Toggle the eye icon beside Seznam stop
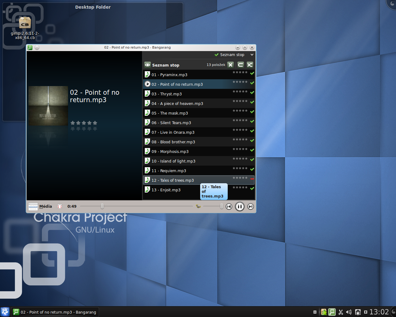This screenshot has height=317, width=396. (x=148, y=65)
